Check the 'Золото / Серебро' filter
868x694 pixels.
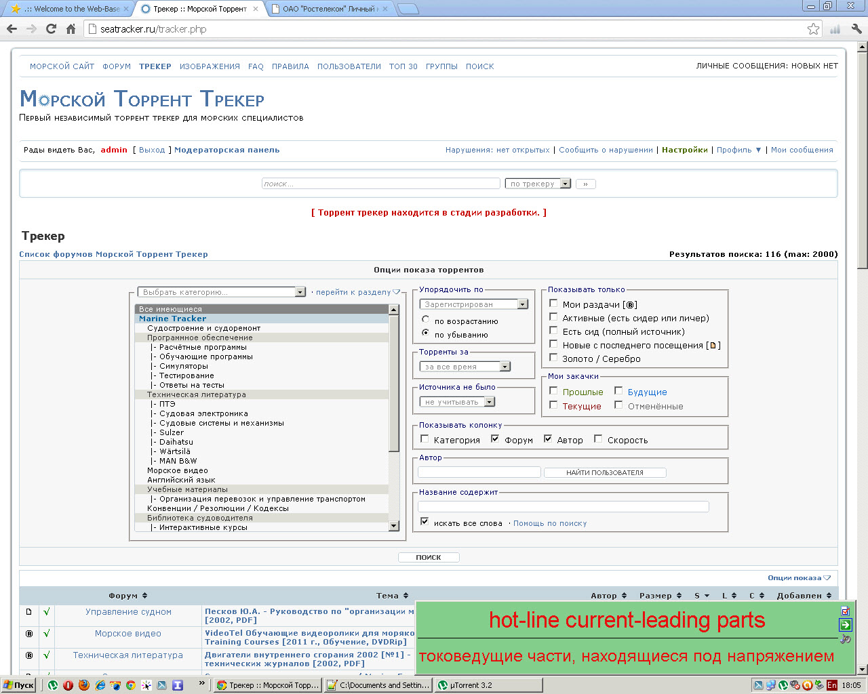coord(553,358)
